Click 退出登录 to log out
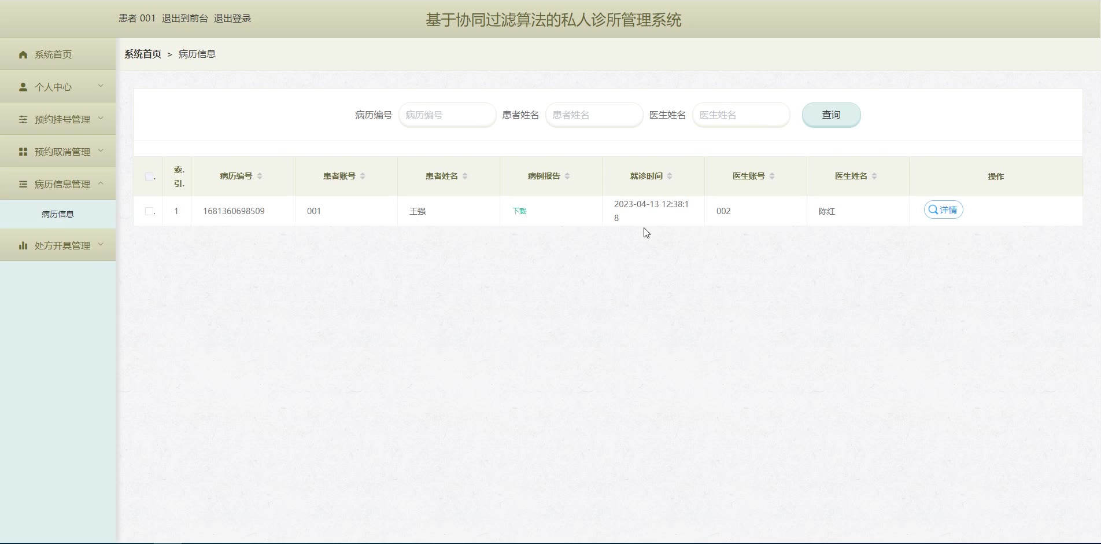 point(232,19)
